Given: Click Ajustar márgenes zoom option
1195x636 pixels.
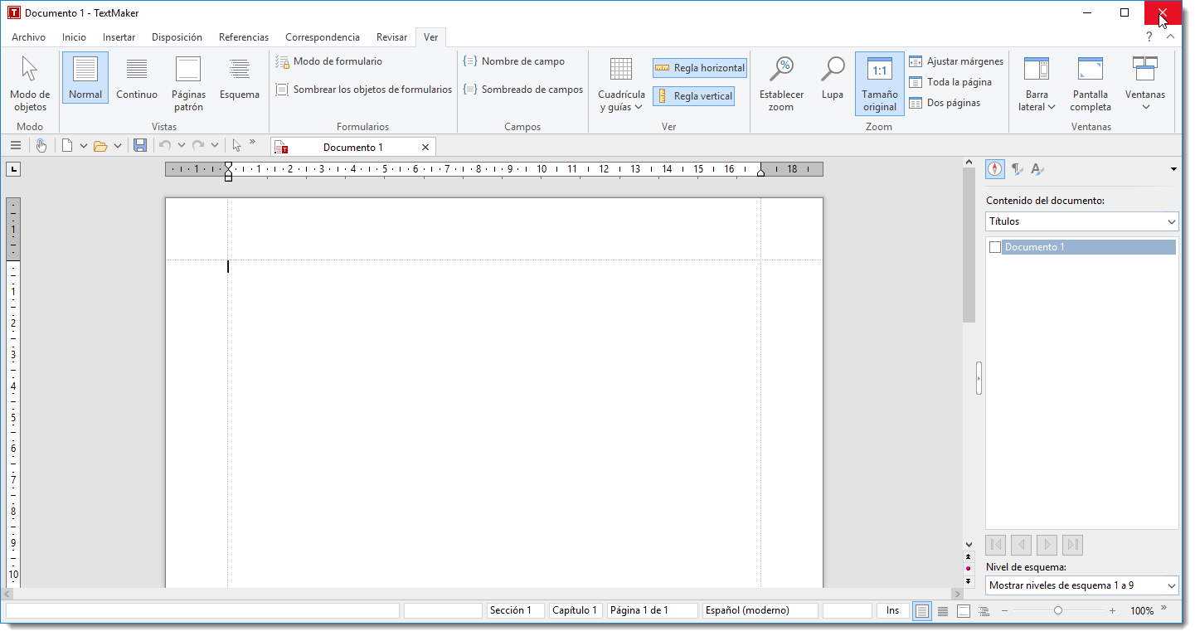Looking at the screenshot, I should point(956,61).
